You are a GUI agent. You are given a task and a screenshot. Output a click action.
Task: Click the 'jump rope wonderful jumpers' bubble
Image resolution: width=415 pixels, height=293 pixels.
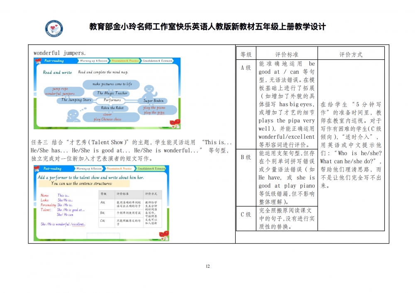(x=63, y=92)
